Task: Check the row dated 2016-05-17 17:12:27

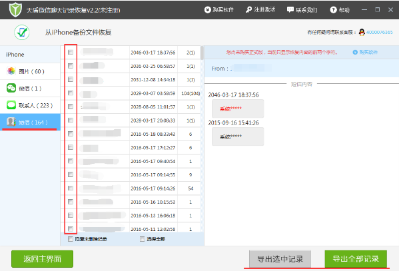Action: [x=71, y=147]
